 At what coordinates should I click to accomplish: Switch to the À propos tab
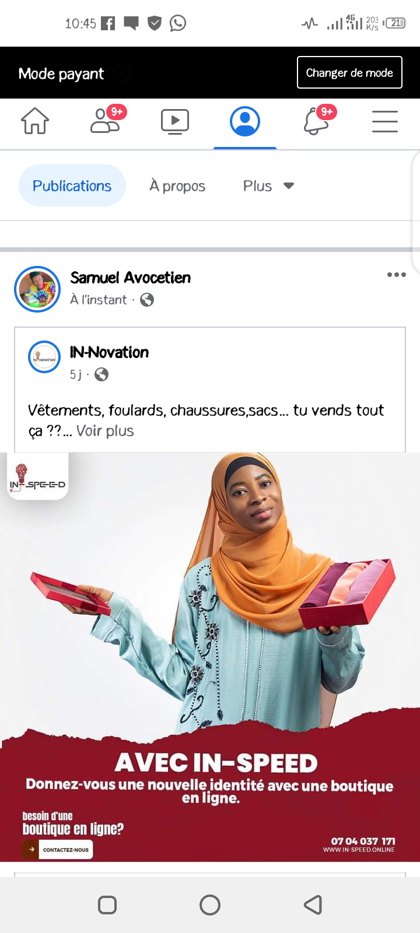point(177,186)
